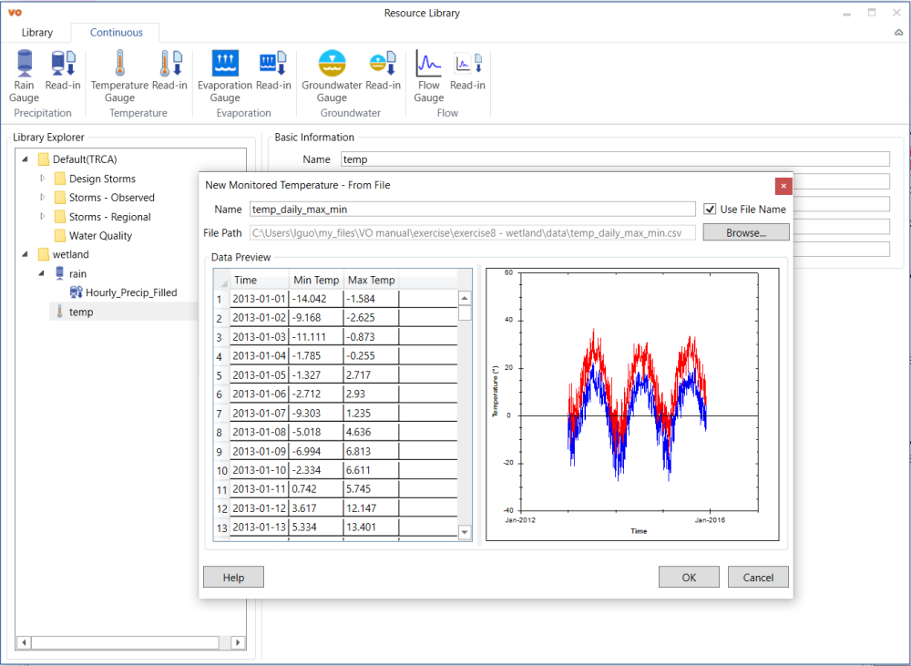
Task: Click the VO app logo
Action: point(15,12)
